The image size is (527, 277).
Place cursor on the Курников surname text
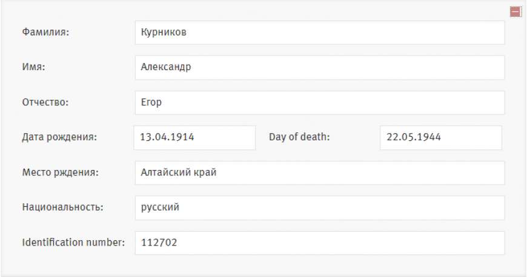(x=164, y=32)
